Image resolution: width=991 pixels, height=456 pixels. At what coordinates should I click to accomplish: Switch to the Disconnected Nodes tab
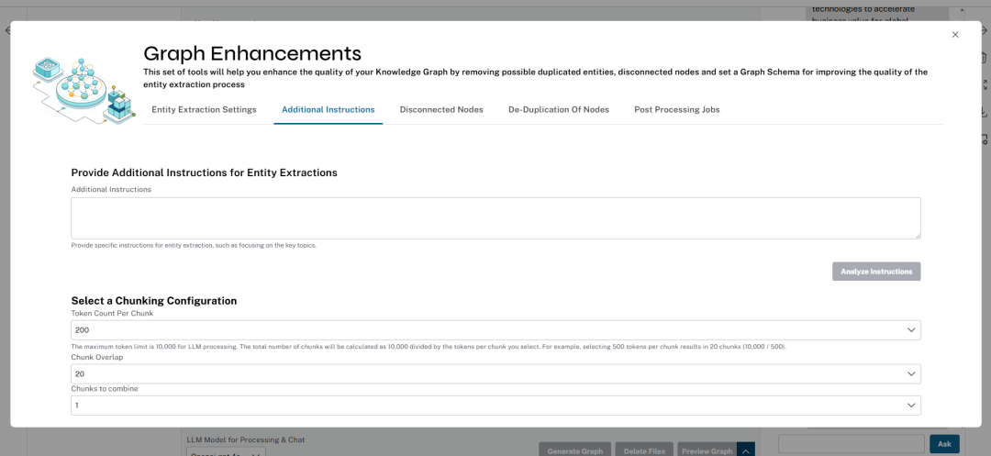pyautogui.click(x=441, y=109)
